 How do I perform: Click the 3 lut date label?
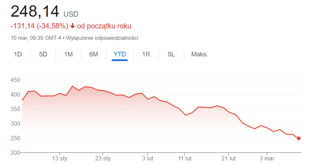pyautogui.click(x=148, y=158)
